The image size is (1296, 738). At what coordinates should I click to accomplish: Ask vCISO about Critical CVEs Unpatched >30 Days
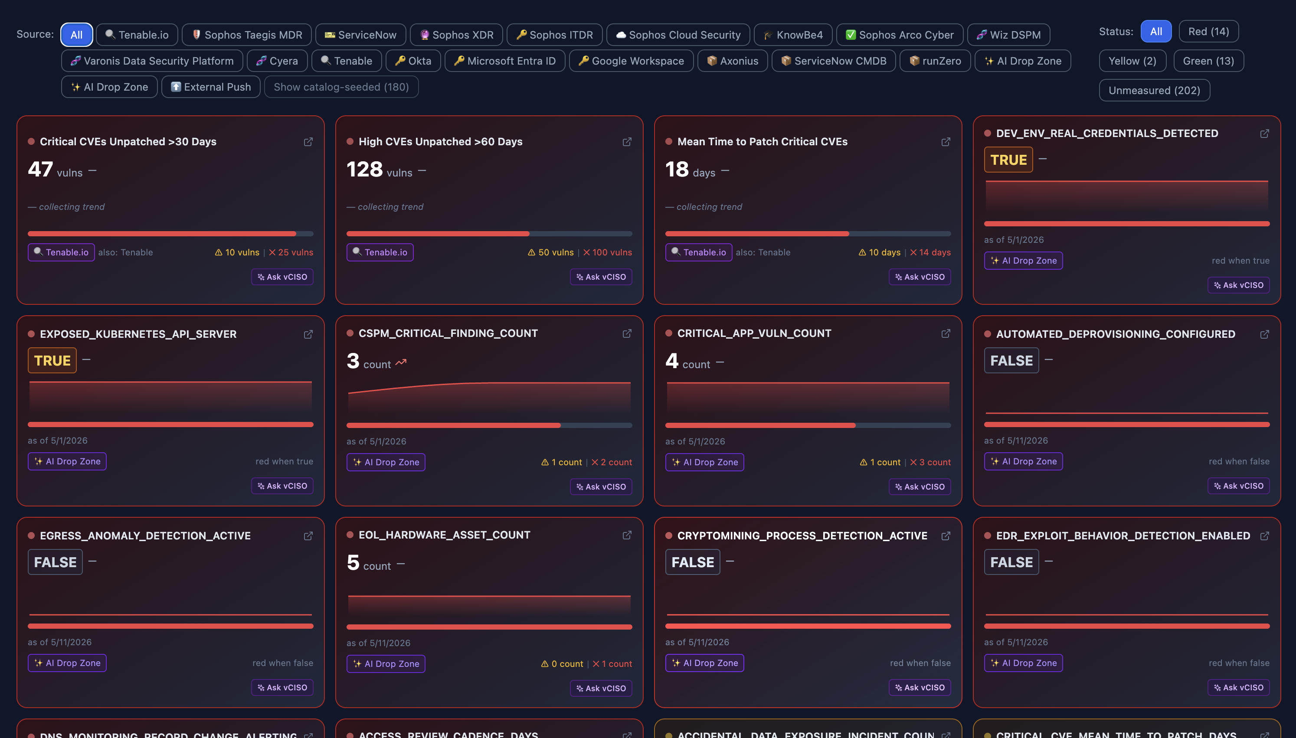[x=282, y=277]
